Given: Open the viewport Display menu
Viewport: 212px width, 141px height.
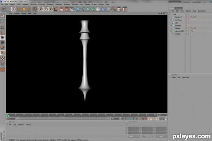Looking at the screenshot, I should [24, 13].
